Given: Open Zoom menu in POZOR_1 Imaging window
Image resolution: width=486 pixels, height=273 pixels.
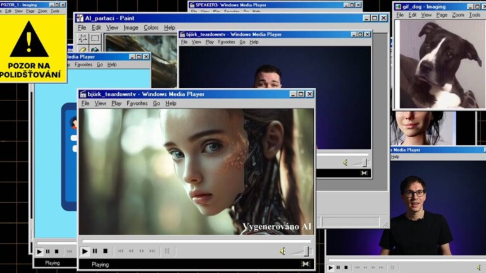Looking at the screenshot, I should (x=42, y=11).
